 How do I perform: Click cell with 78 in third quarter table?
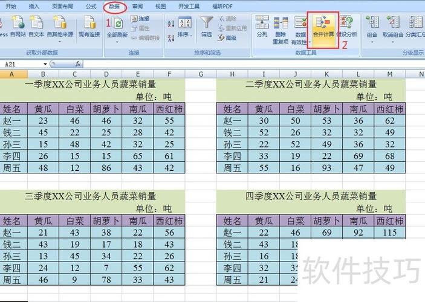(x=106, y=280)
